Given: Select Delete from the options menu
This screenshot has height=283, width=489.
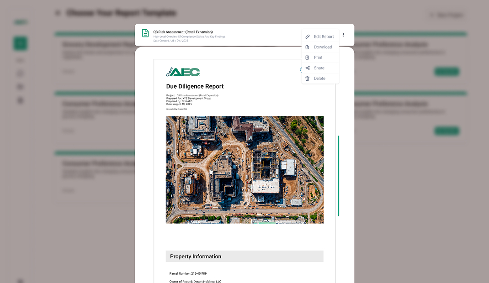Looking at the screenshot, I should point(320,79).
